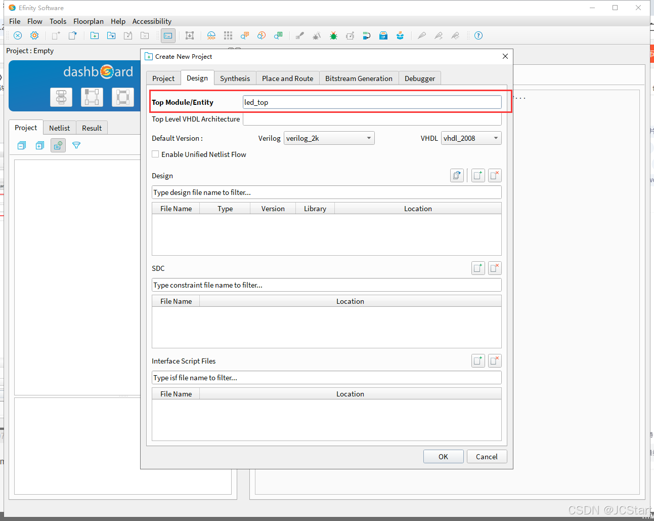
Task: Click the design file name filter field
Action: [327, 192]
